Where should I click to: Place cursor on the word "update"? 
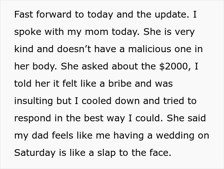(169, 15)
